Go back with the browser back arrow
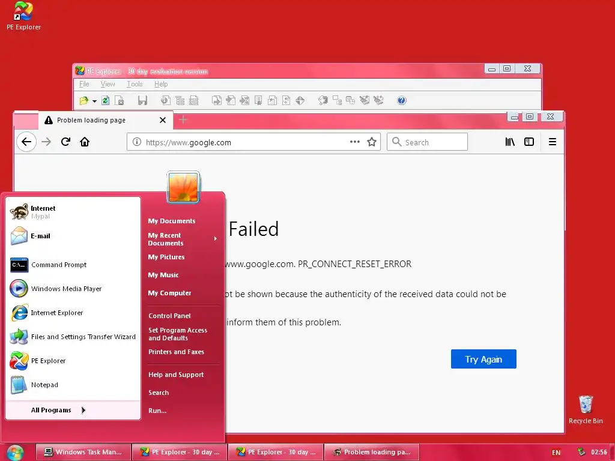This screenshot has height=461, width=615. pyautogui.click(x=26, y=142)
